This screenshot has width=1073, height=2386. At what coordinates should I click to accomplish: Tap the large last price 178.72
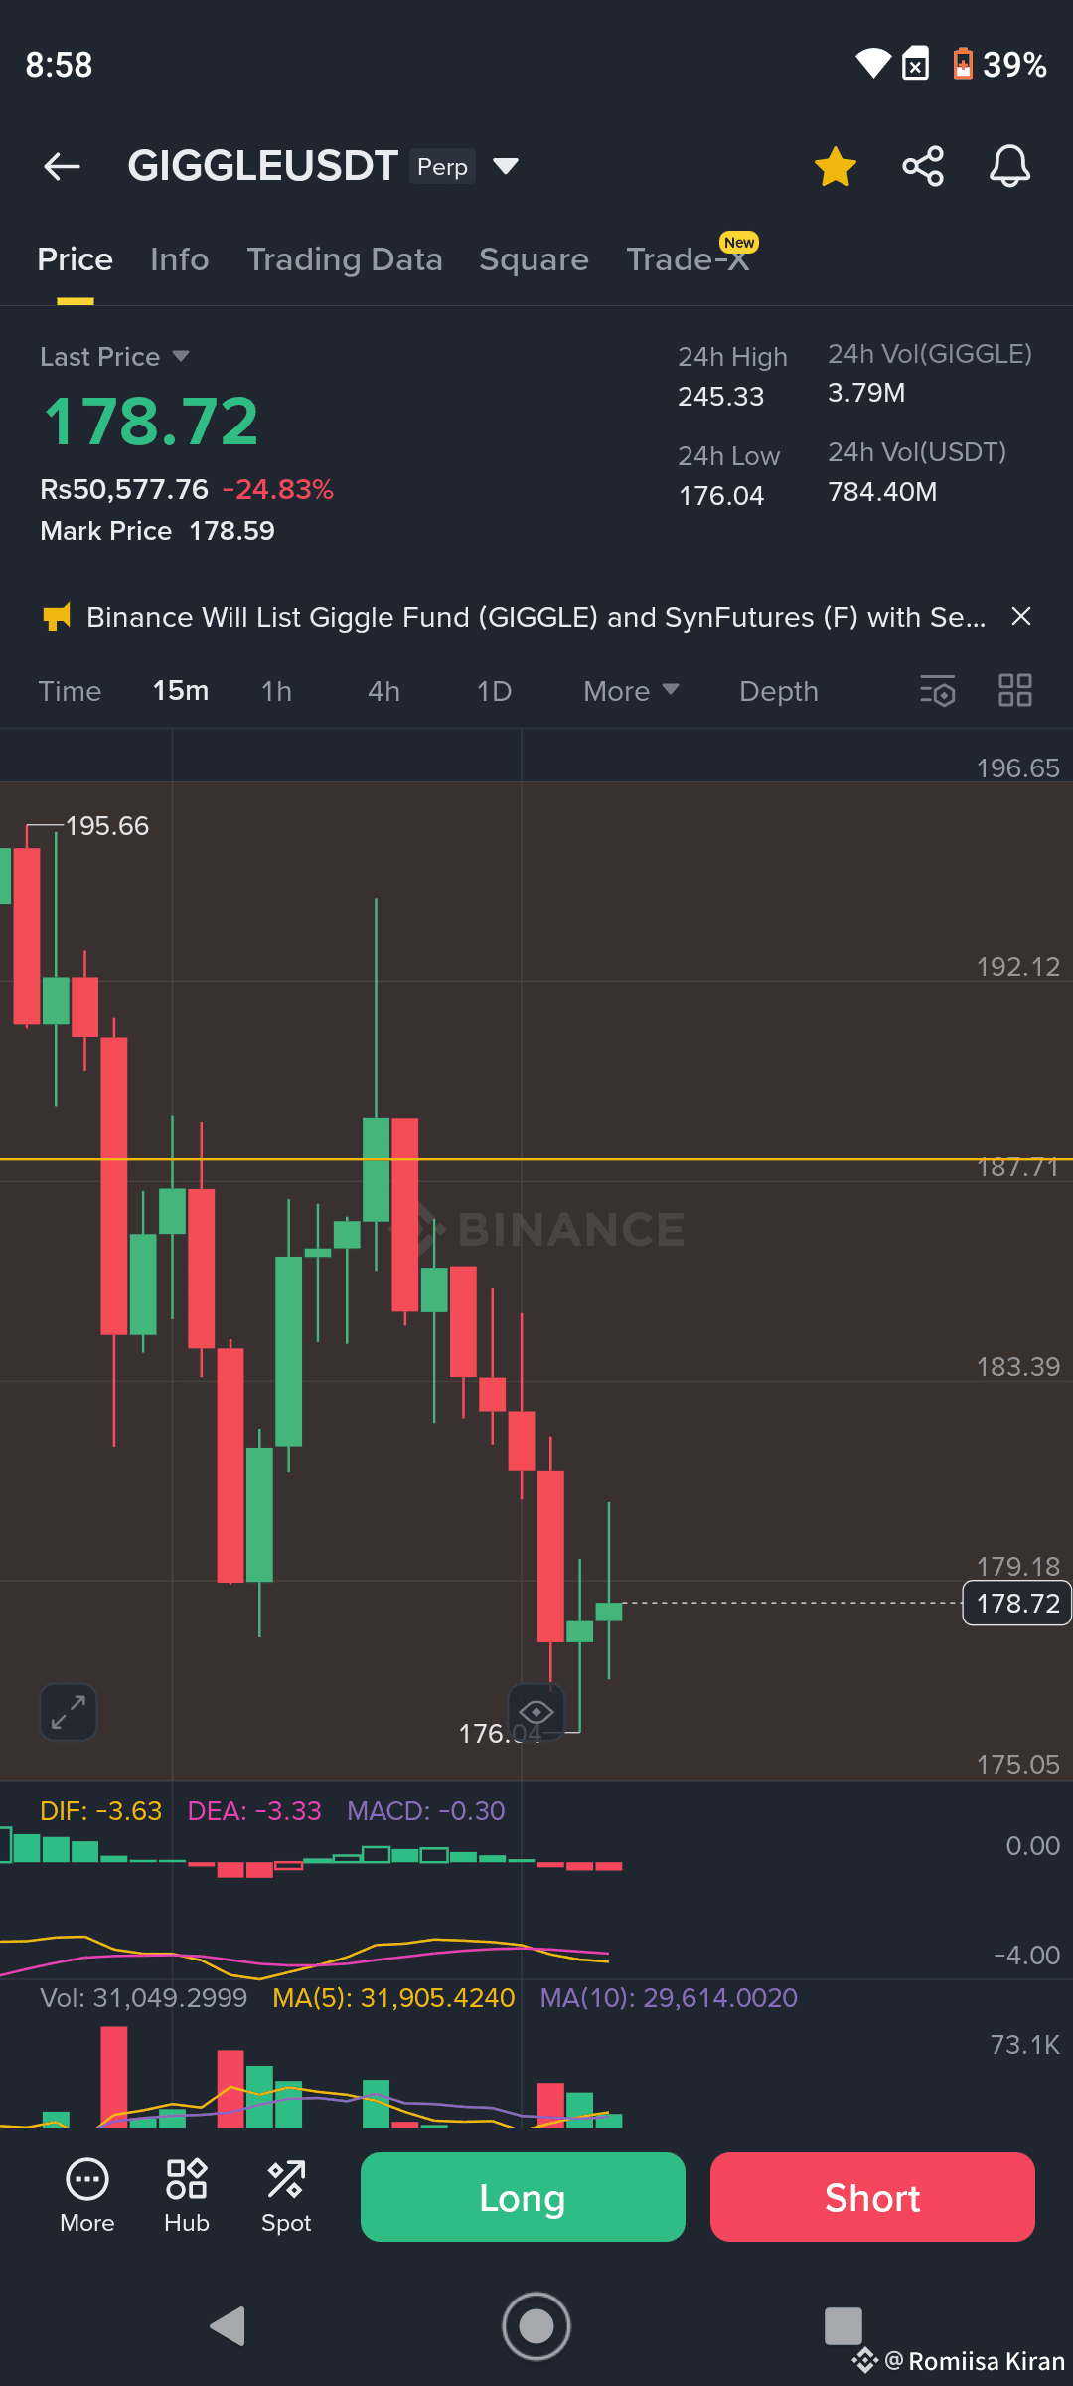151,422
